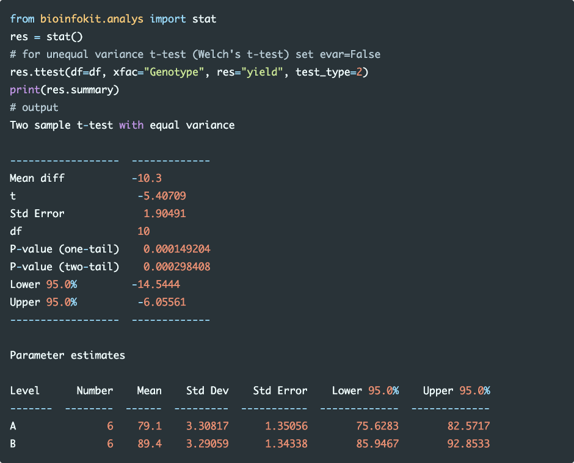Screen dimensions: 574x463
Task: Click the one-tail P-value 0.000149204
Action: [x=177, y=249]
